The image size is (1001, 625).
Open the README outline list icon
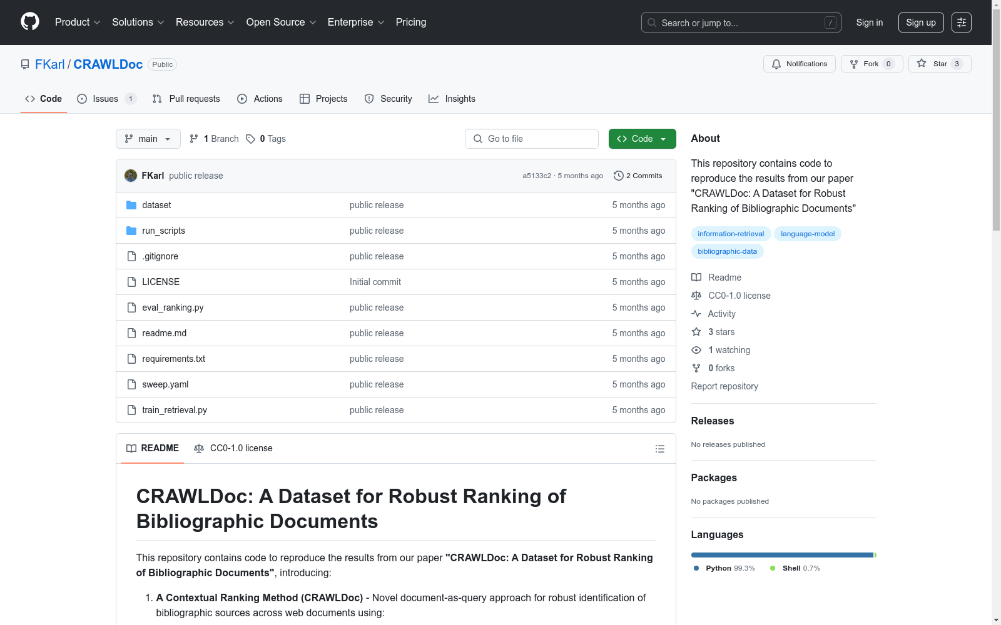coord(659,449)
